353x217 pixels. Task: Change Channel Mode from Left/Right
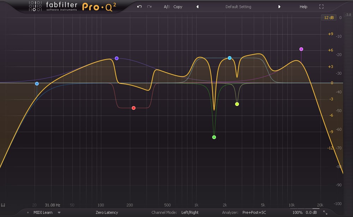point(190,212)
